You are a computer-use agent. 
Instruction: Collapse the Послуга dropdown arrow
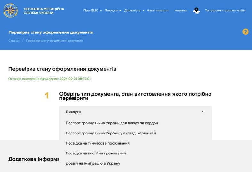pyautogui.click(x=202, y=112)
